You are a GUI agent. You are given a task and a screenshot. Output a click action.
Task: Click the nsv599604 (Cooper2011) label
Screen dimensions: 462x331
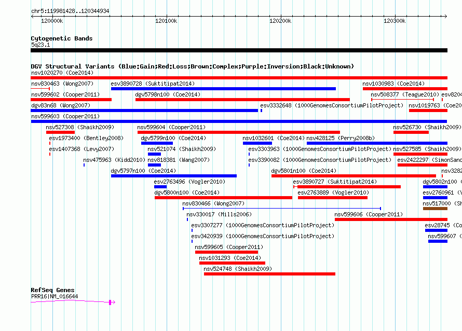point(171,127)
